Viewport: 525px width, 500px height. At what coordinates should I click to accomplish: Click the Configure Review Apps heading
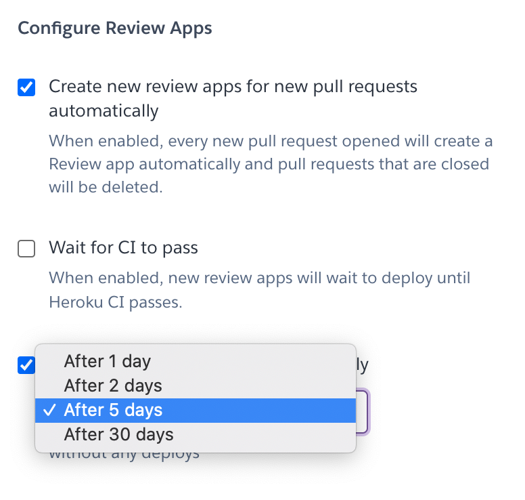(114, 28)
